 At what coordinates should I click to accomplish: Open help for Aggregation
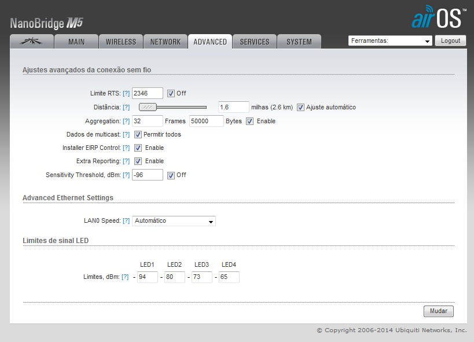click(x=126, y=122)
